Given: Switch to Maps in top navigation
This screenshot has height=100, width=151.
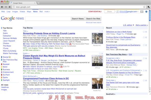Looking at the screenshot, I should click(x=29, y=12).
